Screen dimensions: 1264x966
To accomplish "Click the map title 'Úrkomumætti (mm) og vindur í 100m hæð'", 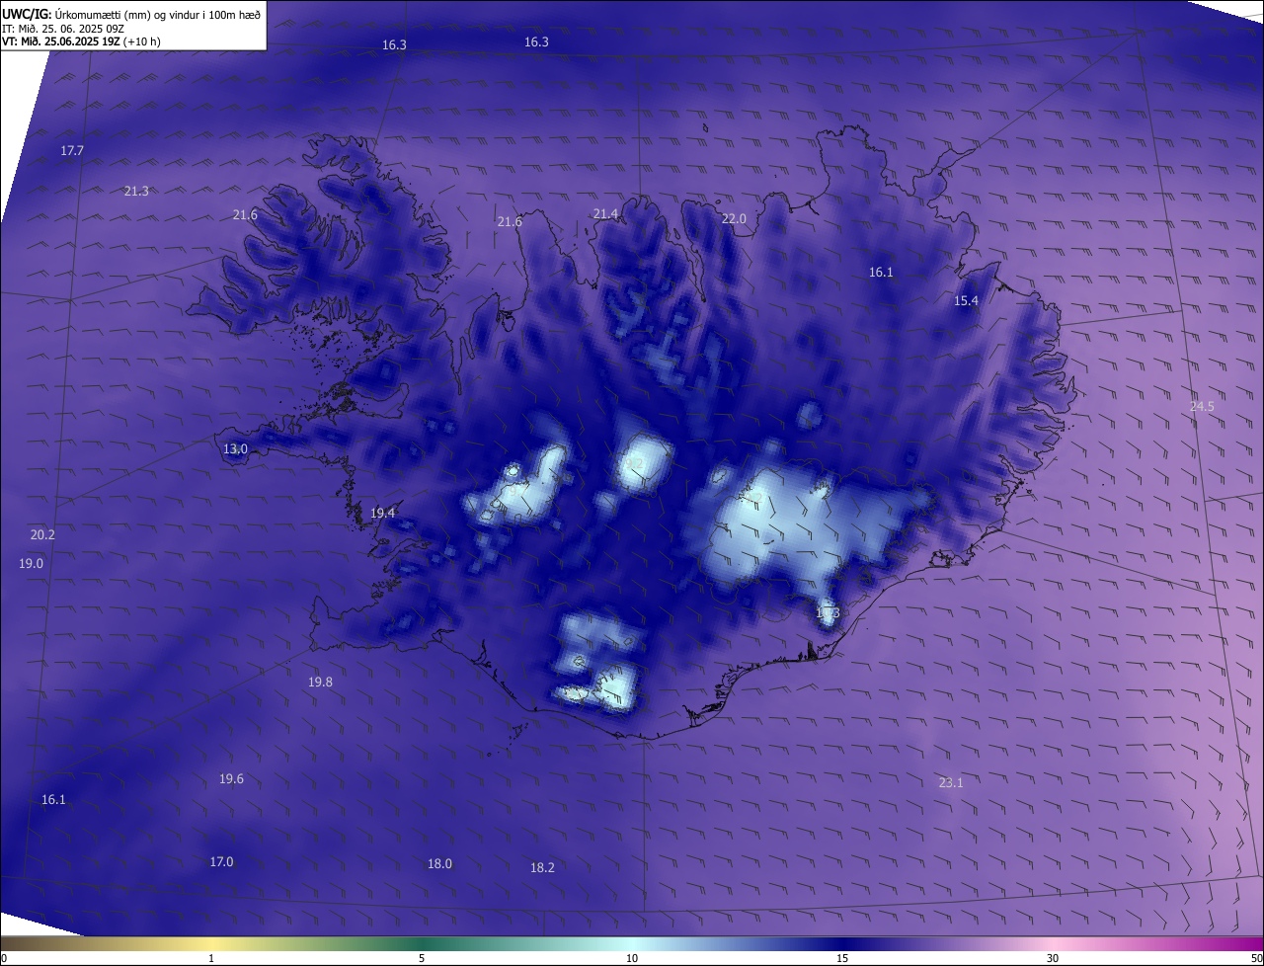I will (157, 14).
